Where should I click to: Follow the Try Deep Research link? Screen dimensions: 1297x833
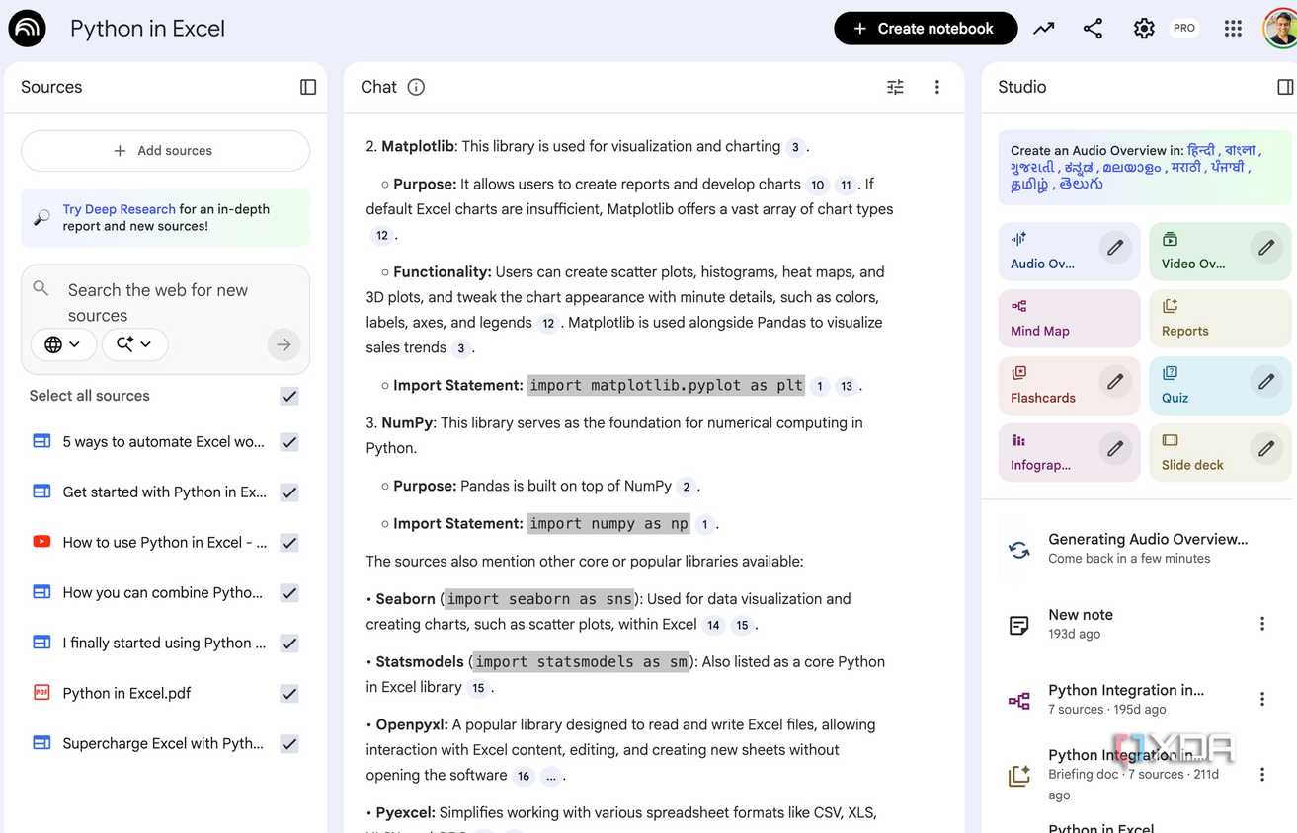tap(120, 209)
